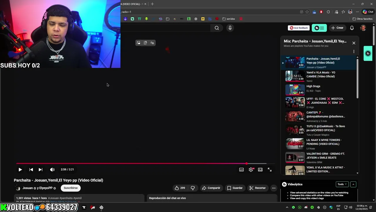This screenshot has width=376, height=212.
Task: Open Discord tray icon
Action: click(306, 207)
